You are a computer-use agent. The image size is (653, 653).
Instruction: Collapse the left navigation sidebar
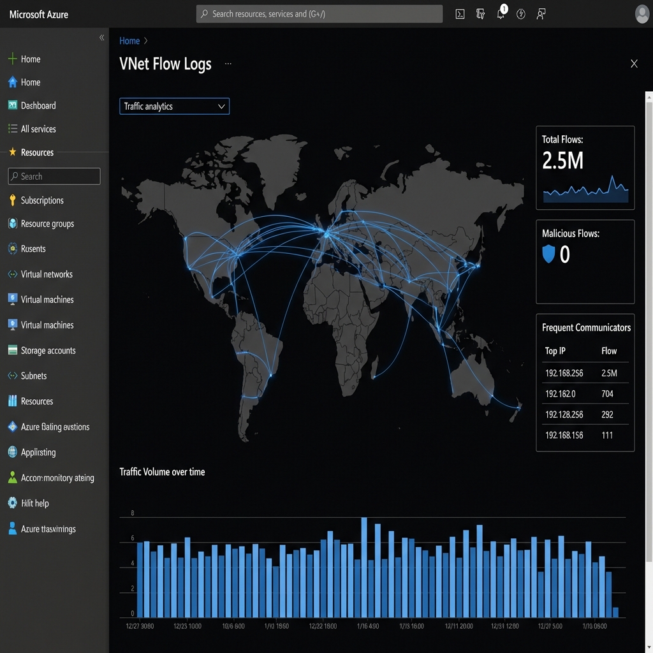[101, 37]
